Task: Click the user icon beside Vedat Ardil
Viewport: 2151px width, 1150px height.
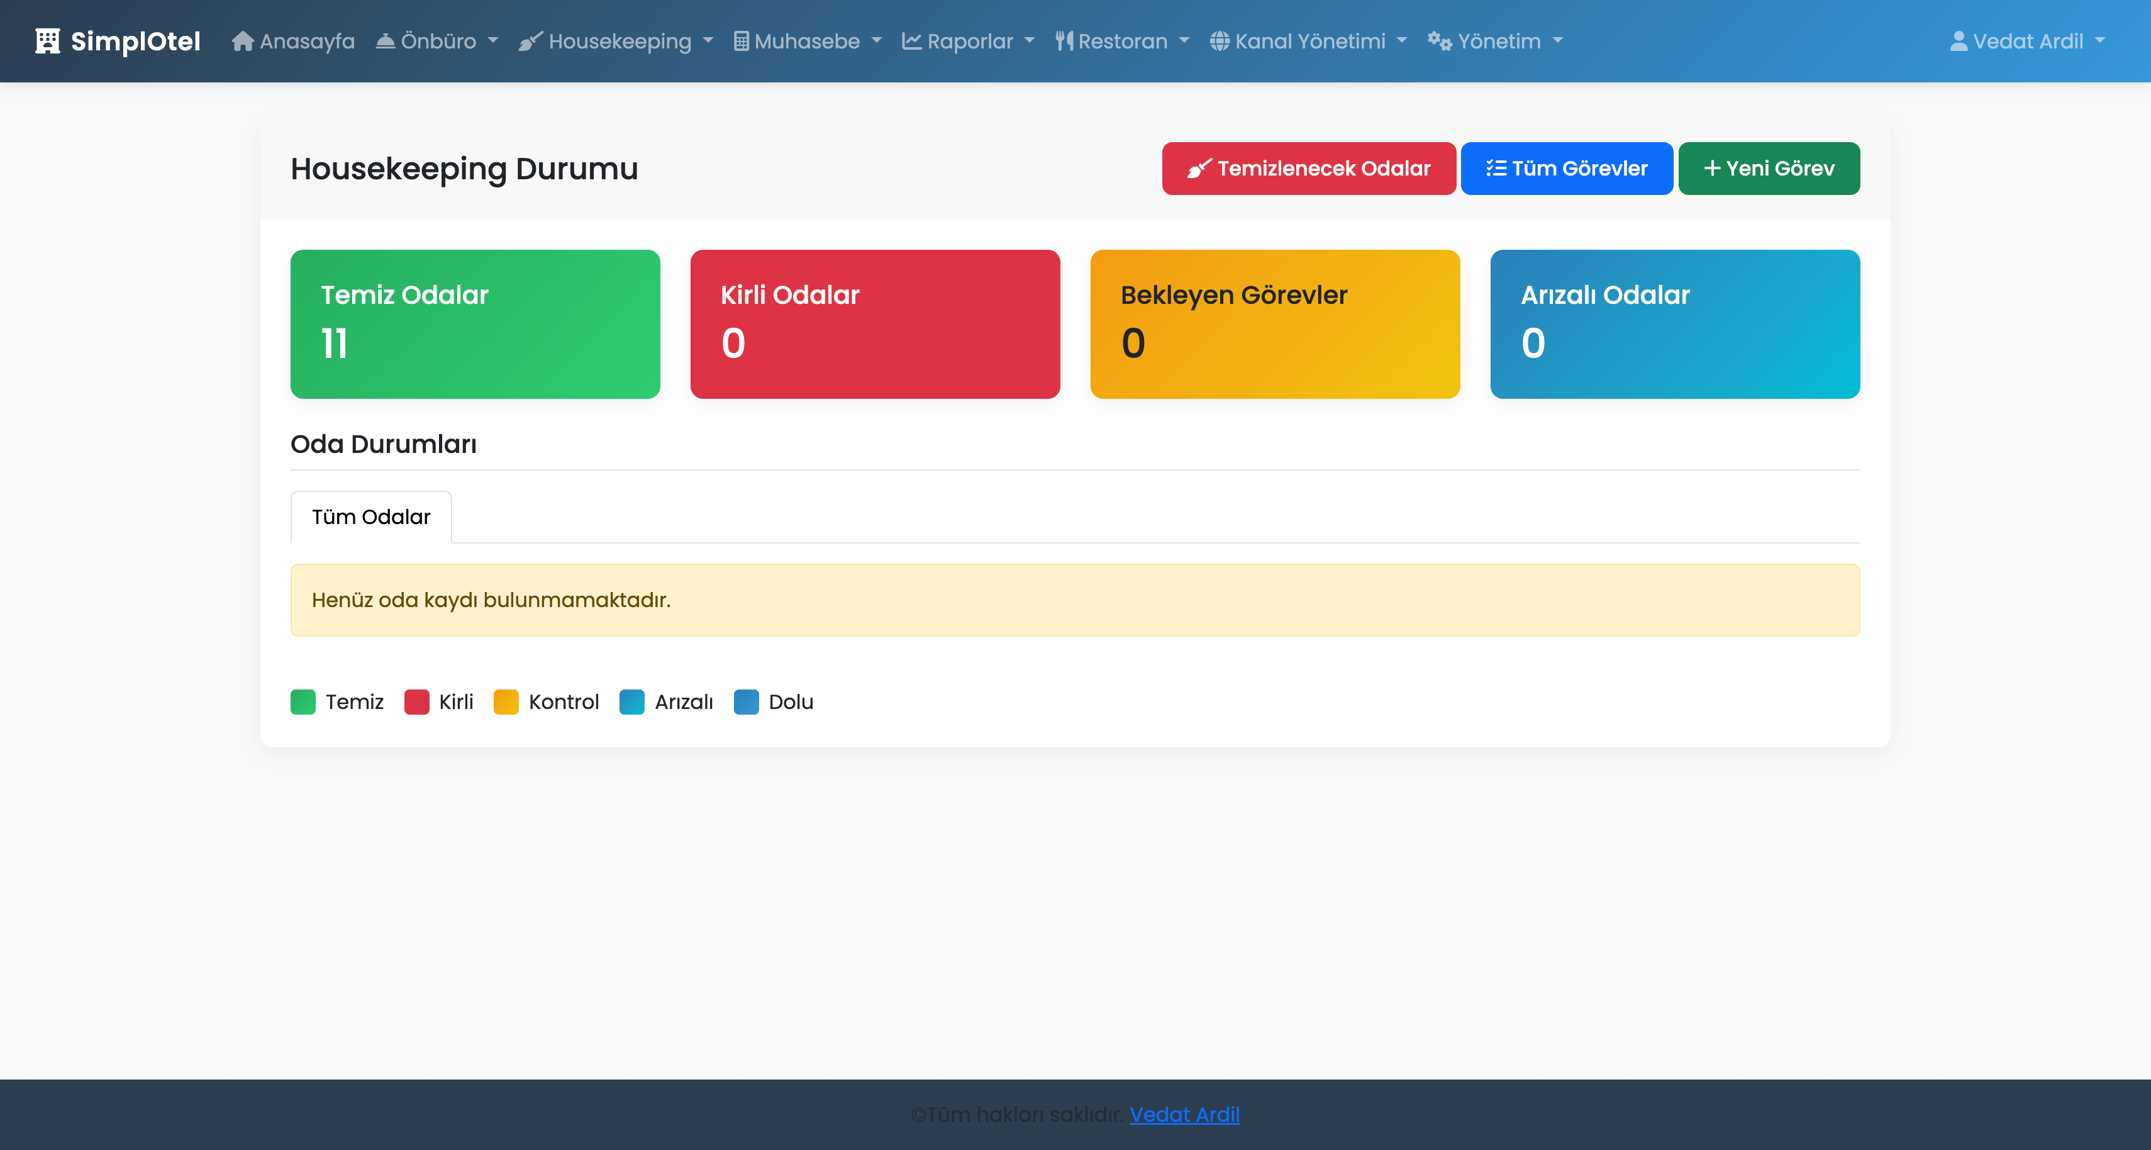Action: point(1958,41)
